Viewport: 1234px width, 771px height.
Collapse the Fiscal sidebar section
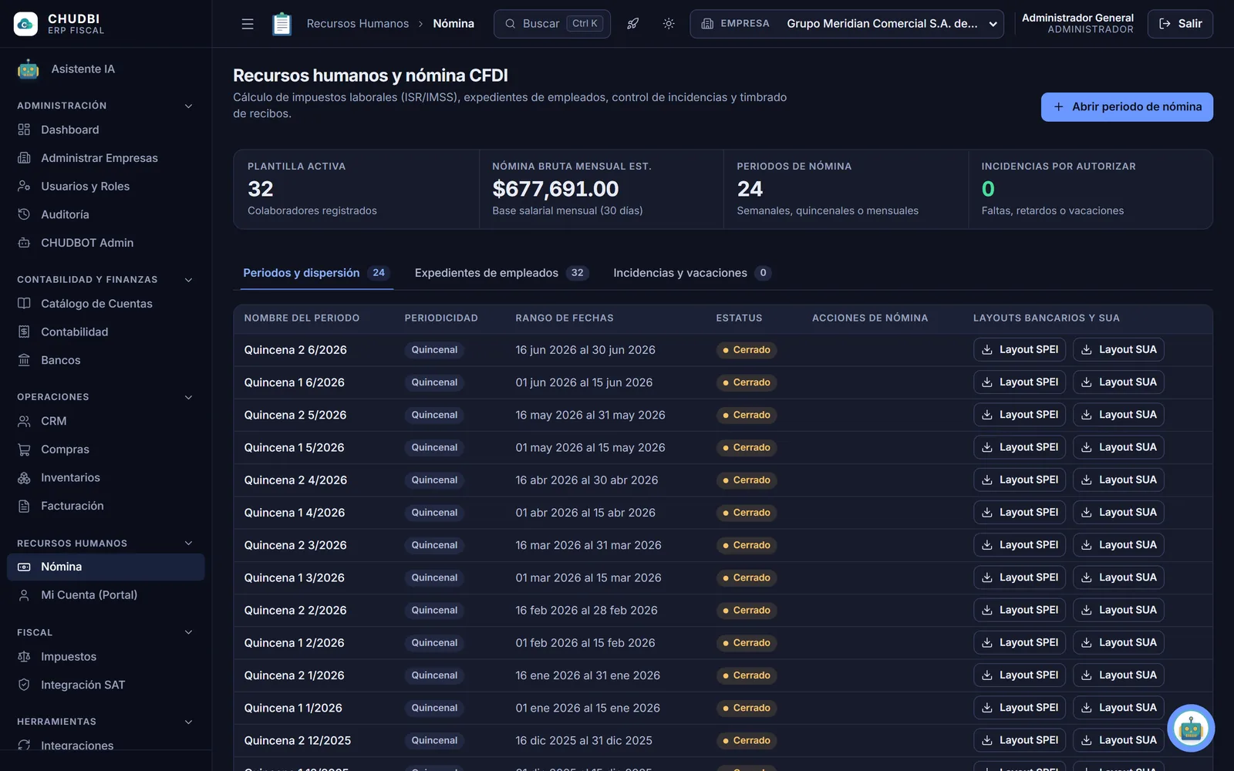tap(188, 632)
